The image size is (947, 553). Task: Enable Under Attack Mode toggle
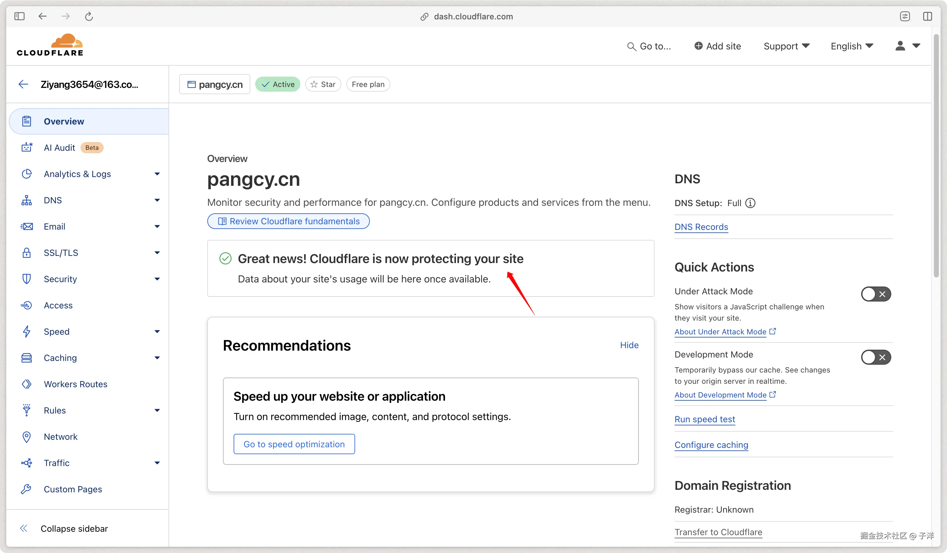coord(876,294)
